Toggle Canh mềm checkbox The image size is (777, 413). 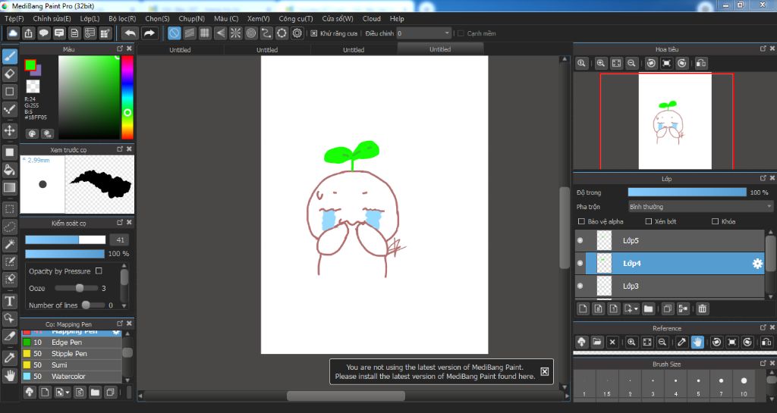point(461,33)
